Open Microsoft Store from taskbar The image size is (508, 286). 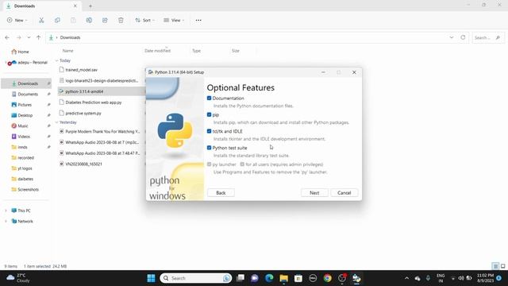[298, 278]
